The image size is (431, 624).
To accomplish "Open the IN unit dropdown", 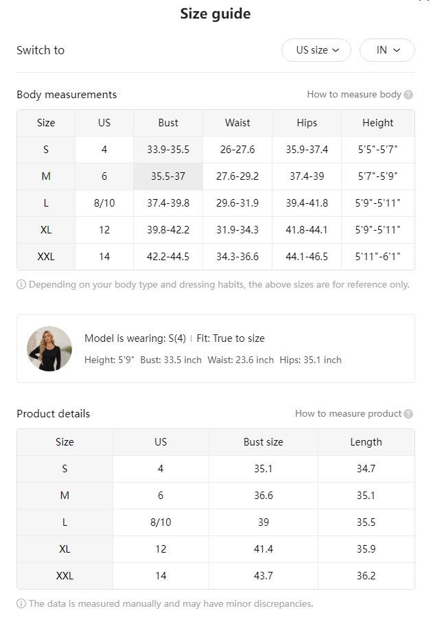I will [x=387, y=50].
